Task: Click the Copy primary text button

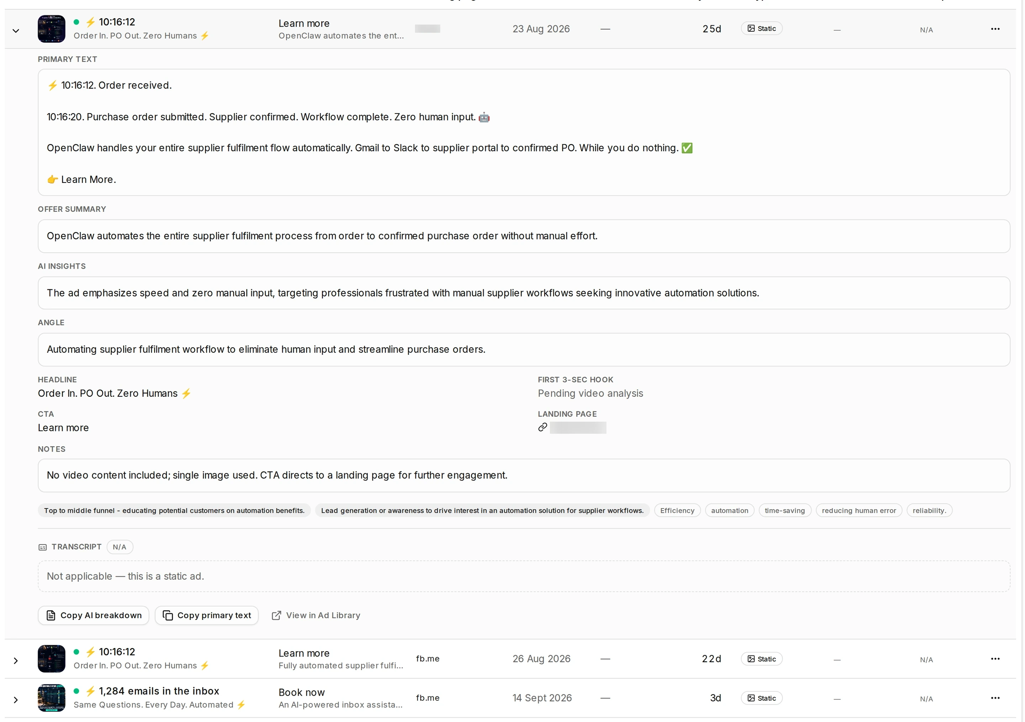Action: click(207, 615)
